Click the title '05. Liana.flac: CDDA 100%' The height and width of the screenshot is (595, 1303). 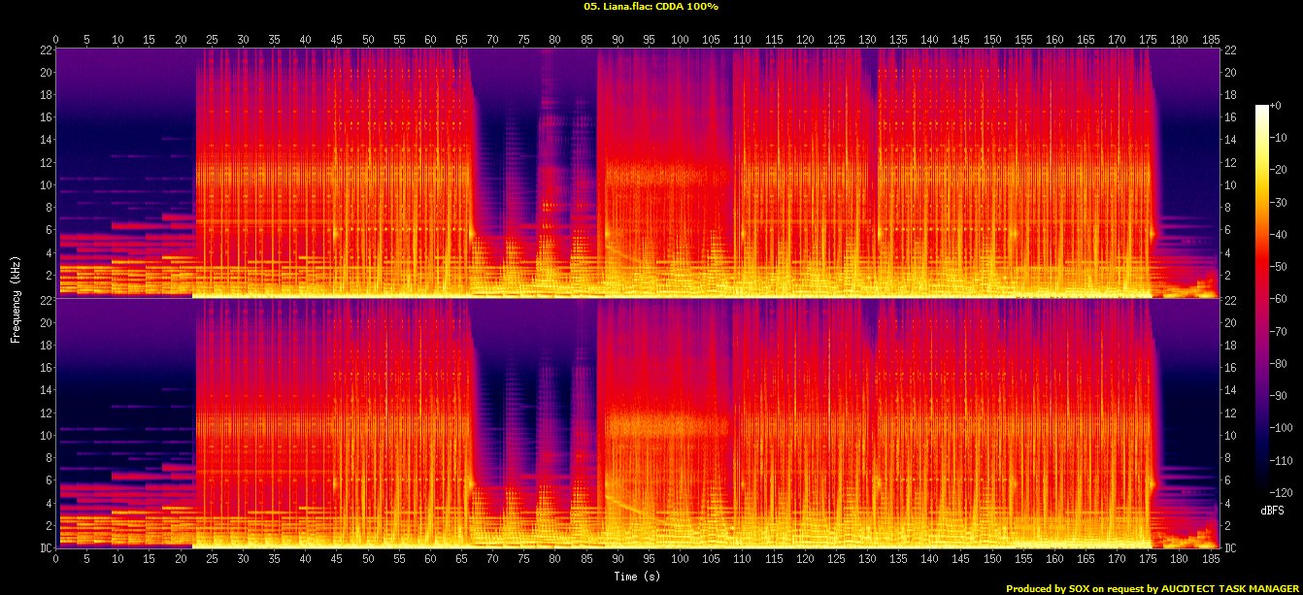651,7
